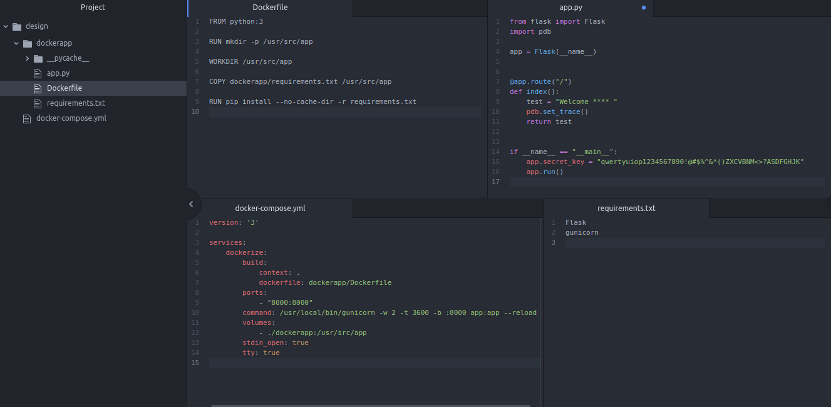Collapse the dockerapp folder chevron
Viewport: 831px width, 407px height.
click(16, 43)
